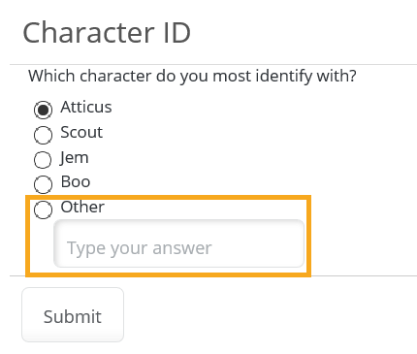Click the placeholder text Type your answer

pos(140,248)
